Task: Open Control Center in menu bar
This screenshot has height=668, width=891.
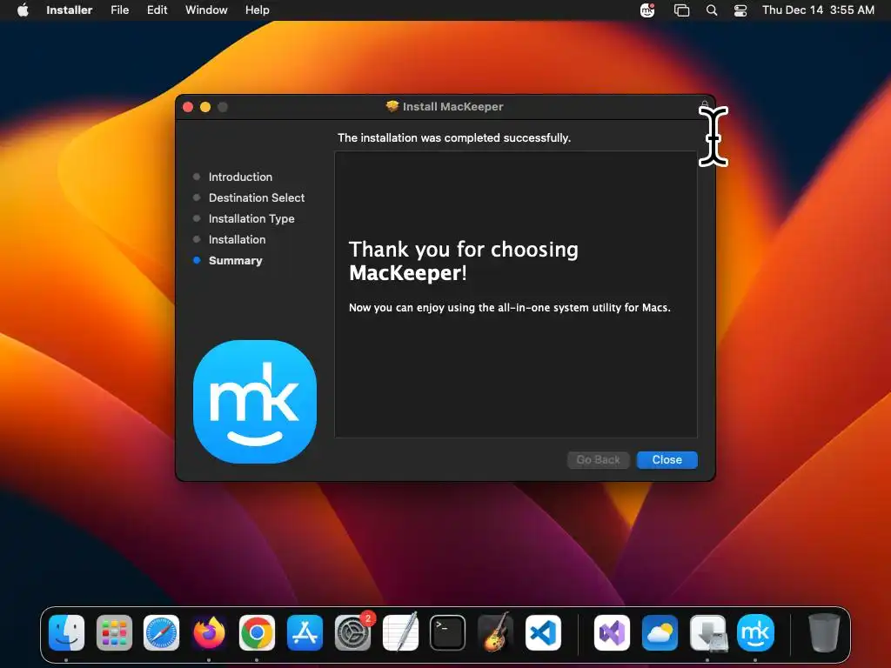Action: tap(740, 10)
